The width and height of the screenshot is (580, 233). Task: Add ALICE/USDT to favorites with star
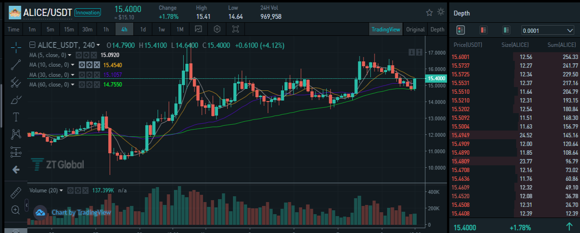(x=429, y=12)
